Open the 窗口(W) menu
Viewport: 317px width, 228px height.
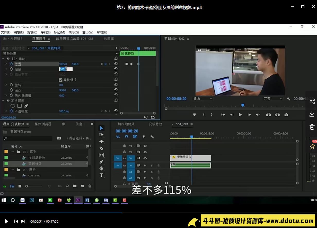[88, 32]
